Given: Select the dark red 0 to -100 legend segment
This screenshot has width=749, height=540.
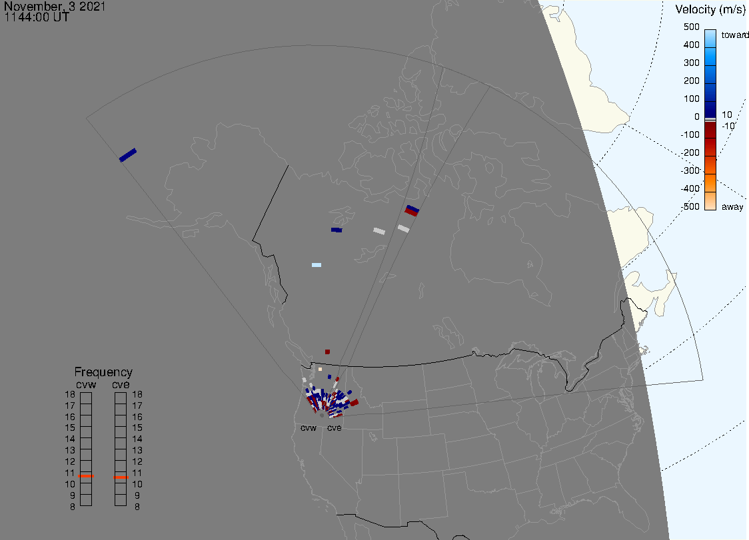Looking at the screenshot, I should 710,131.
